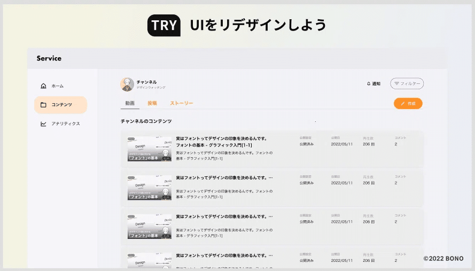This screenshot has height=271, width=475.
Task: Click the channel avatar image
Action: point(127,84)
